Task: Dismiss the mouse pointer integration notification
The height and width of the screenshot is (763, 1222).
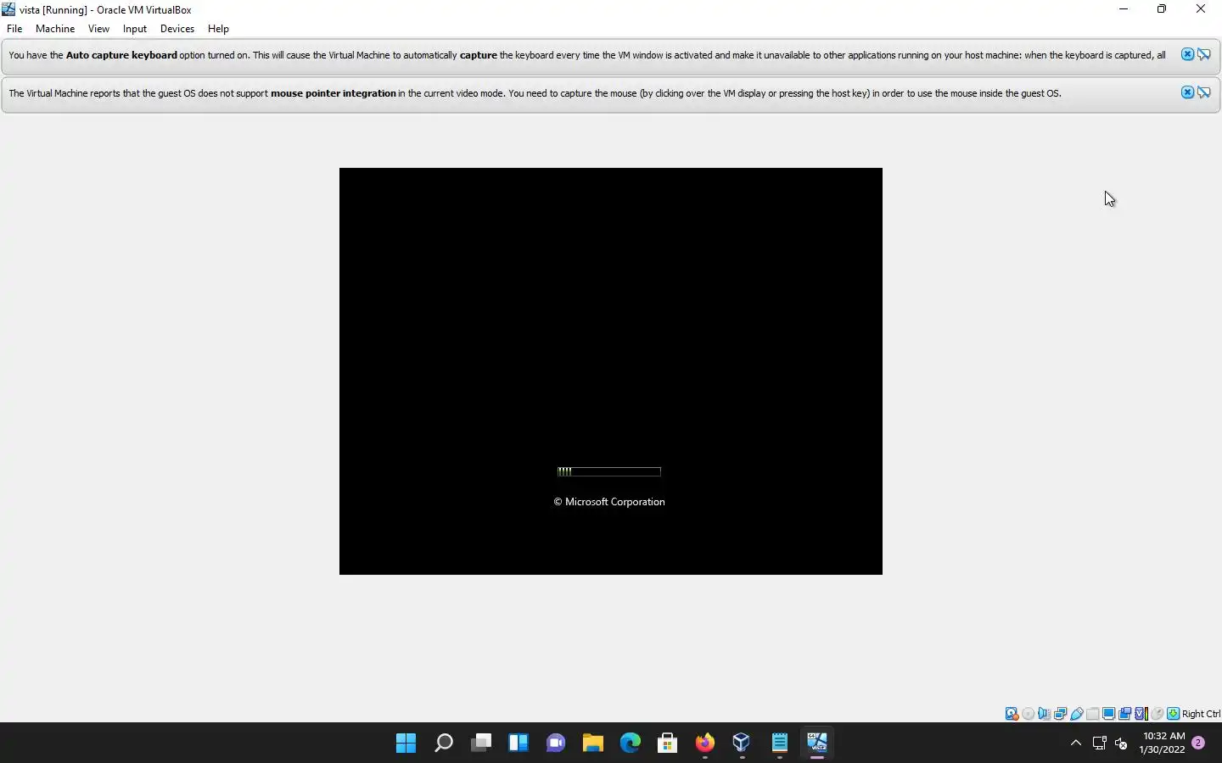Action: 1187,92
